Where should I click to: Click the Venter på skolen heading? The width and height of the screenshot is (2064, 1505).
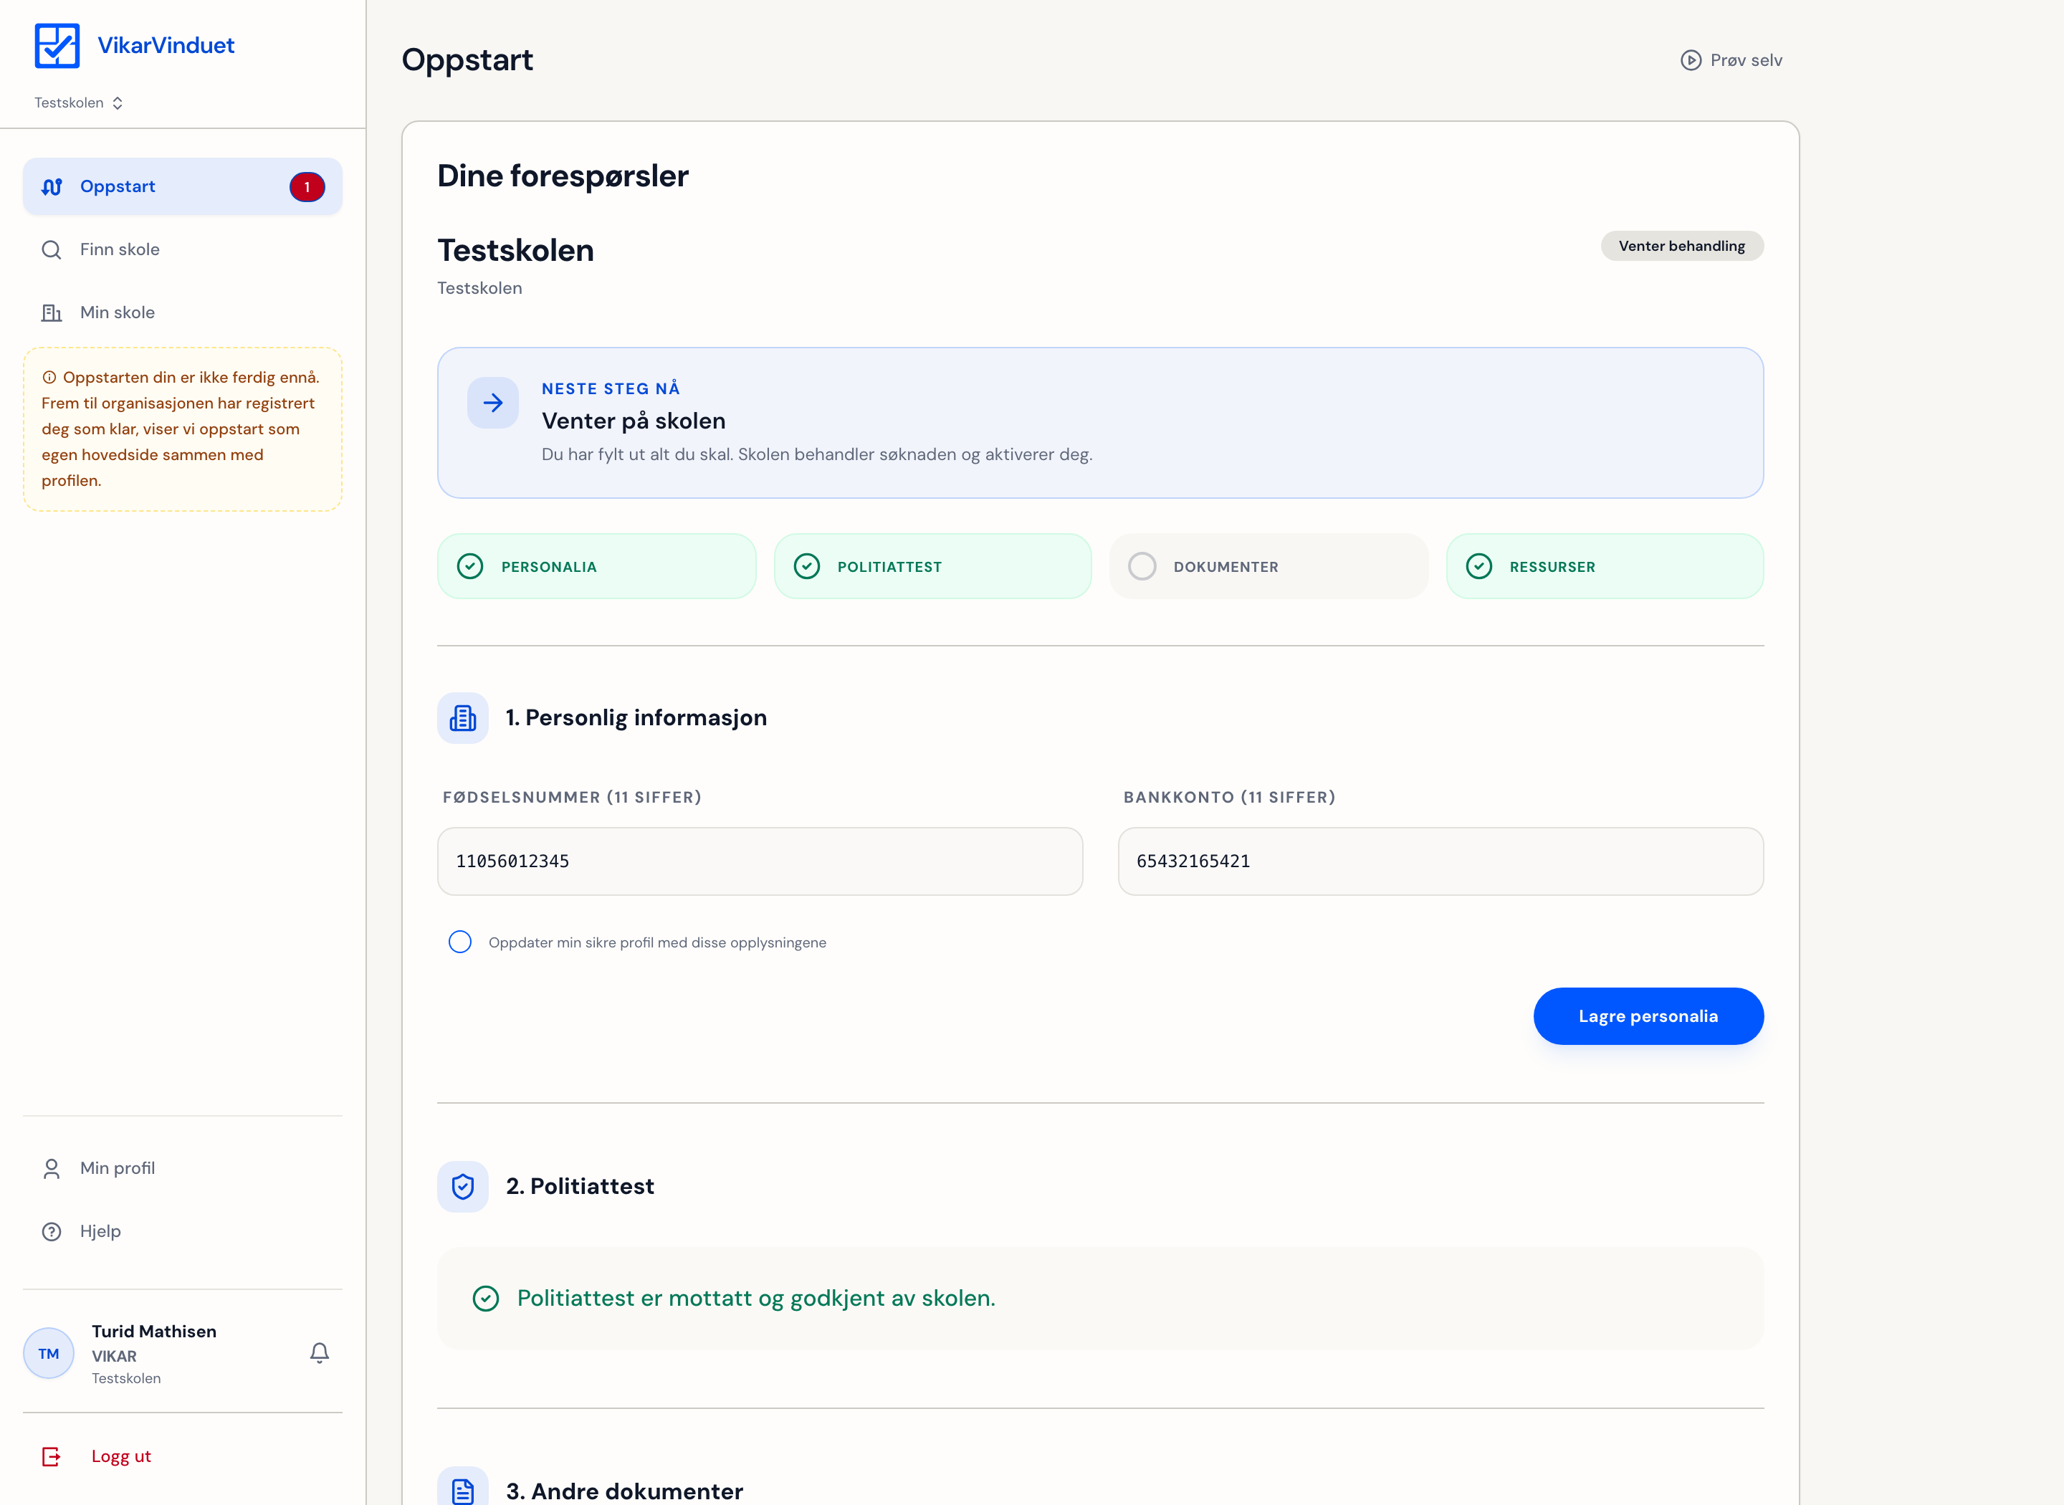(633, 421)
